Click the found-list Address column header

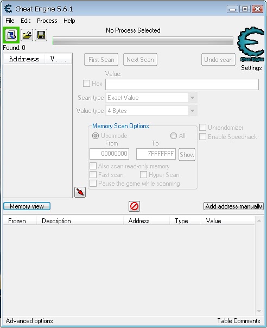[24, 59]
